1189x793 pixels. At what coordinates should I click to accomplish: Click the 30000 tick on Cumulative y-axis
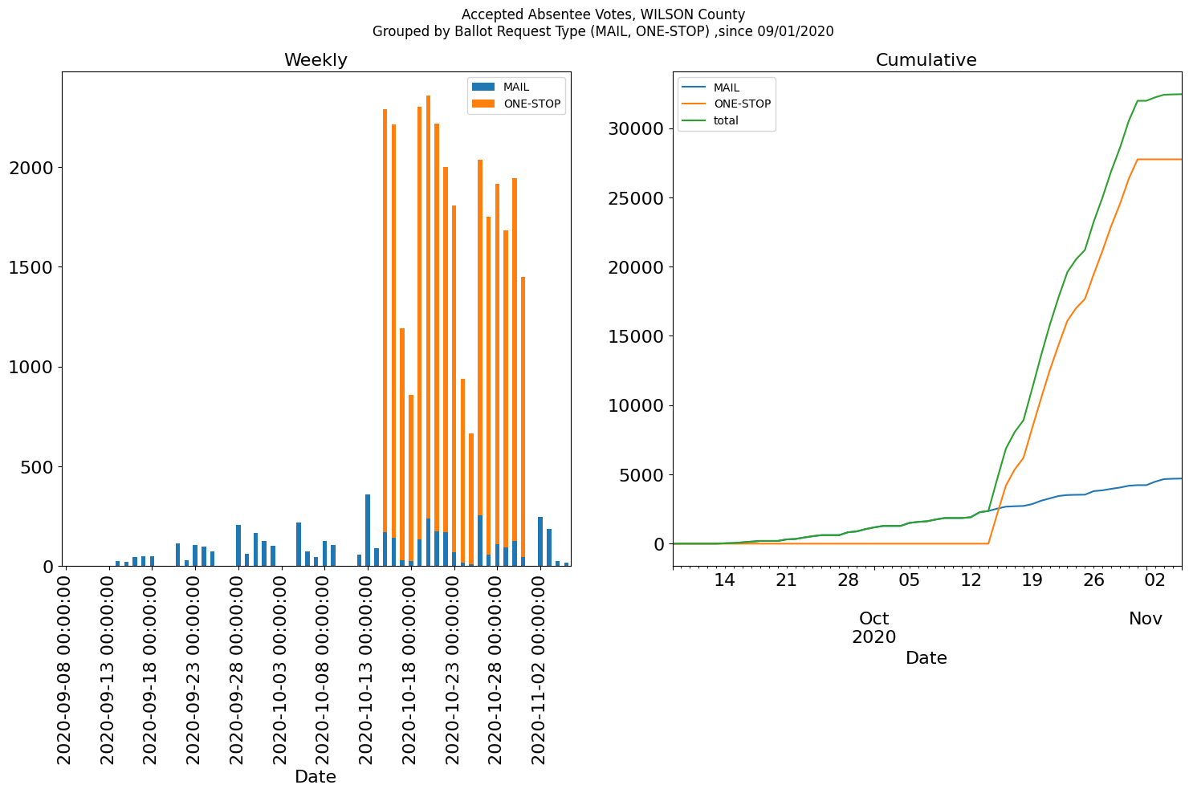[635, 129]
